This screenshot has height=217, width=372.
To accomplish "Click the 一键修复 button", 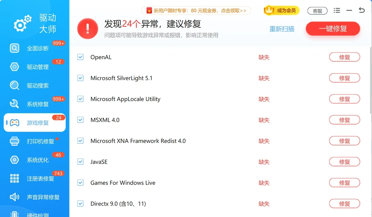I will tap(333, 29).
